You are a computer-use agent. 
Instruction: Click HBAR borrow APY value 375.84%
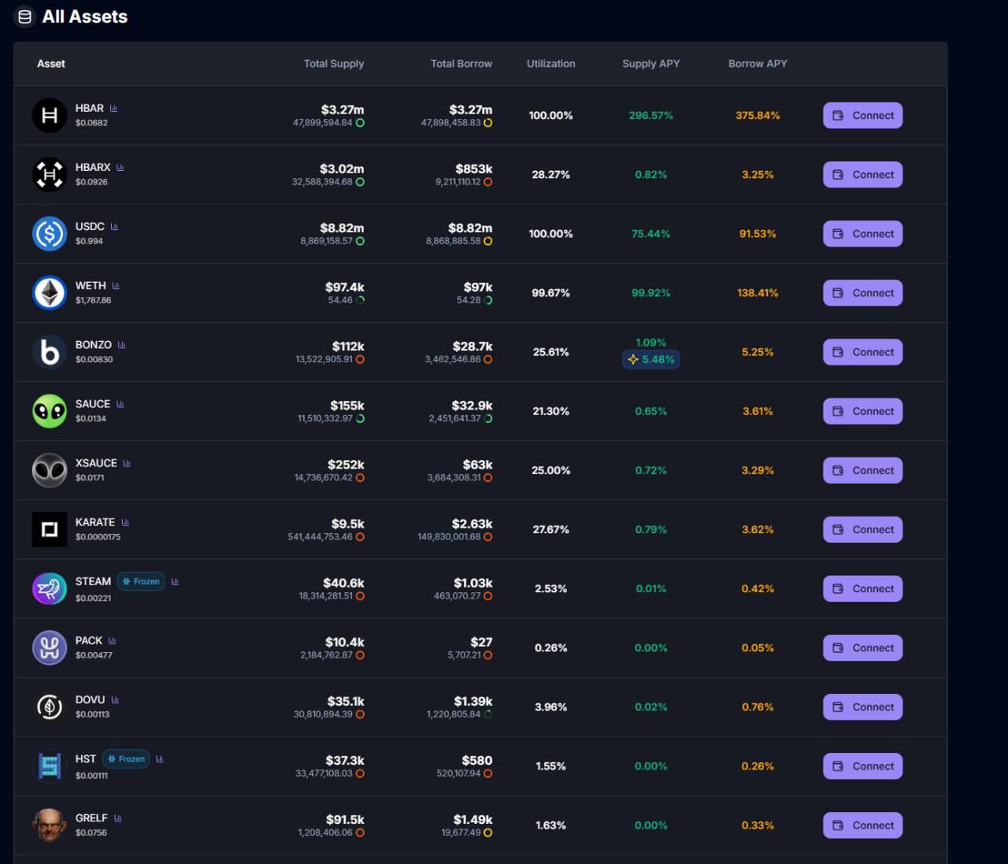[758, 116]
